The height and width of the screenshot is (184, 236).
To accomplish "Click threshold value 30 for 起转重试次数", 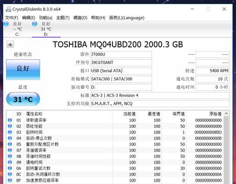I will point(182,168).
